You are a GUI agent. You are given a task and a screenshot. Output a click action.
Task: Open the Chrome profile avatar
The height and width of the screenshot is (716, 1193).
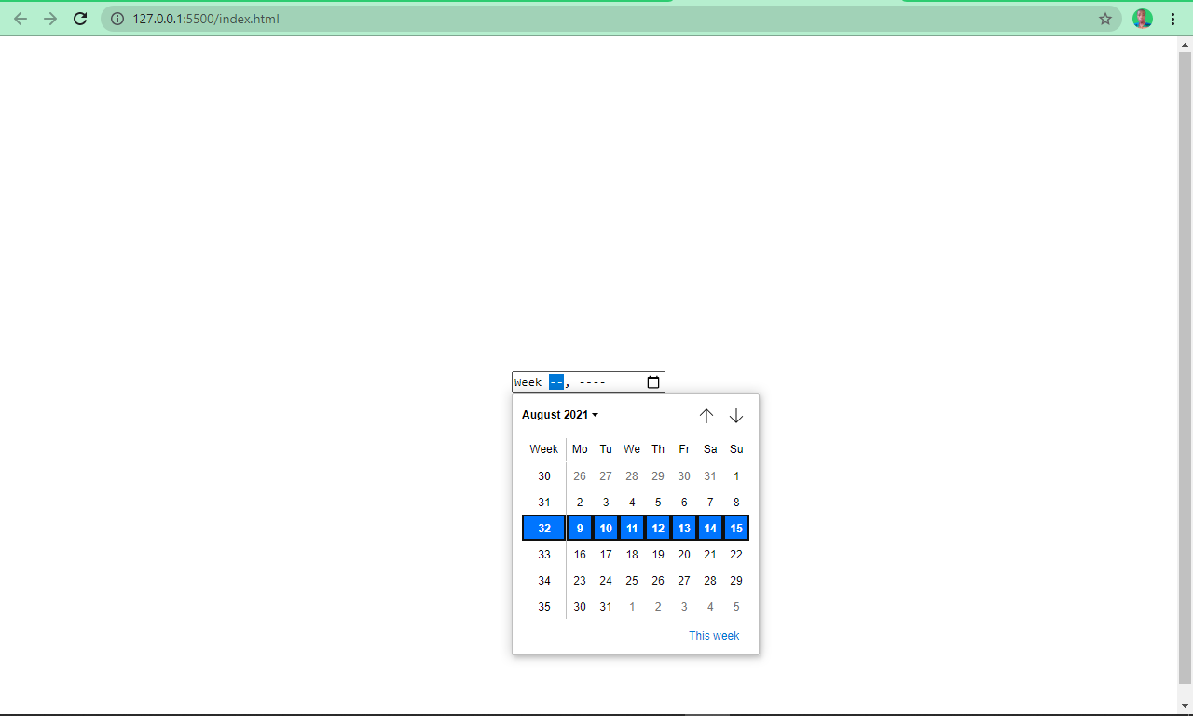click(1142, 19)
